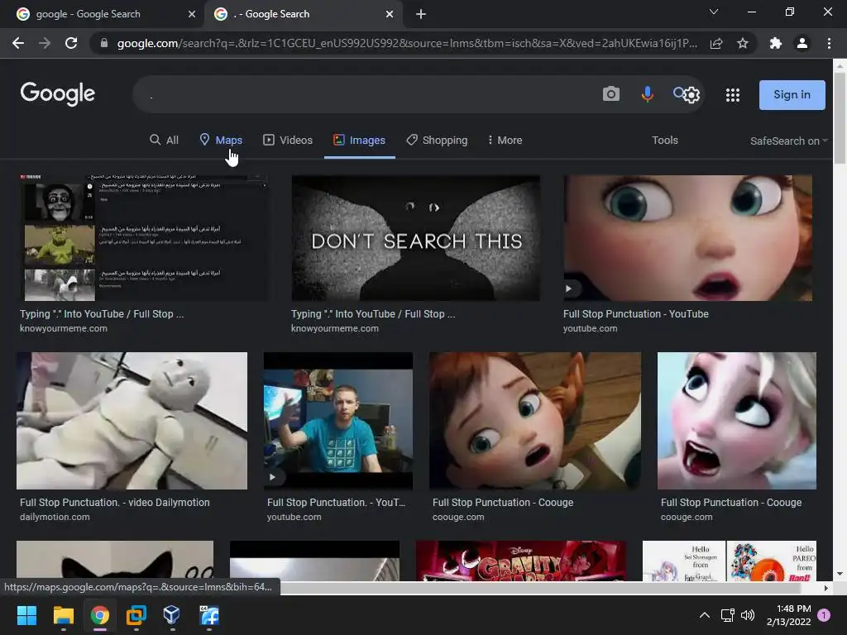Open Chrome's three-dot menu

pyautogui.click(x=829, y=43)
